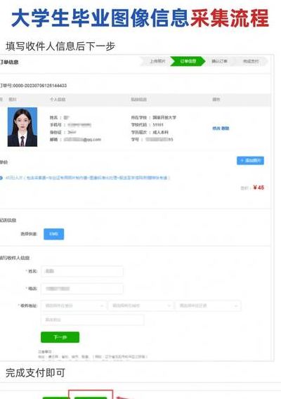This screenshot has height=399, width=281.
Task: Click the 删除 link beside 修改
Action: click(x=226, y=129)
